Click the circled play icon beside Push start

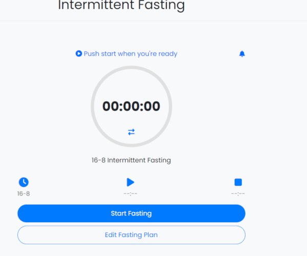[x=79, y=54]
